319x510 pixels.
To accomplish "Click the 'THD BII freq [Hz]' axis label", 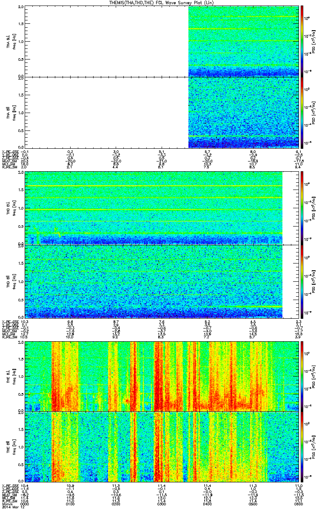I will pos(11,281).
